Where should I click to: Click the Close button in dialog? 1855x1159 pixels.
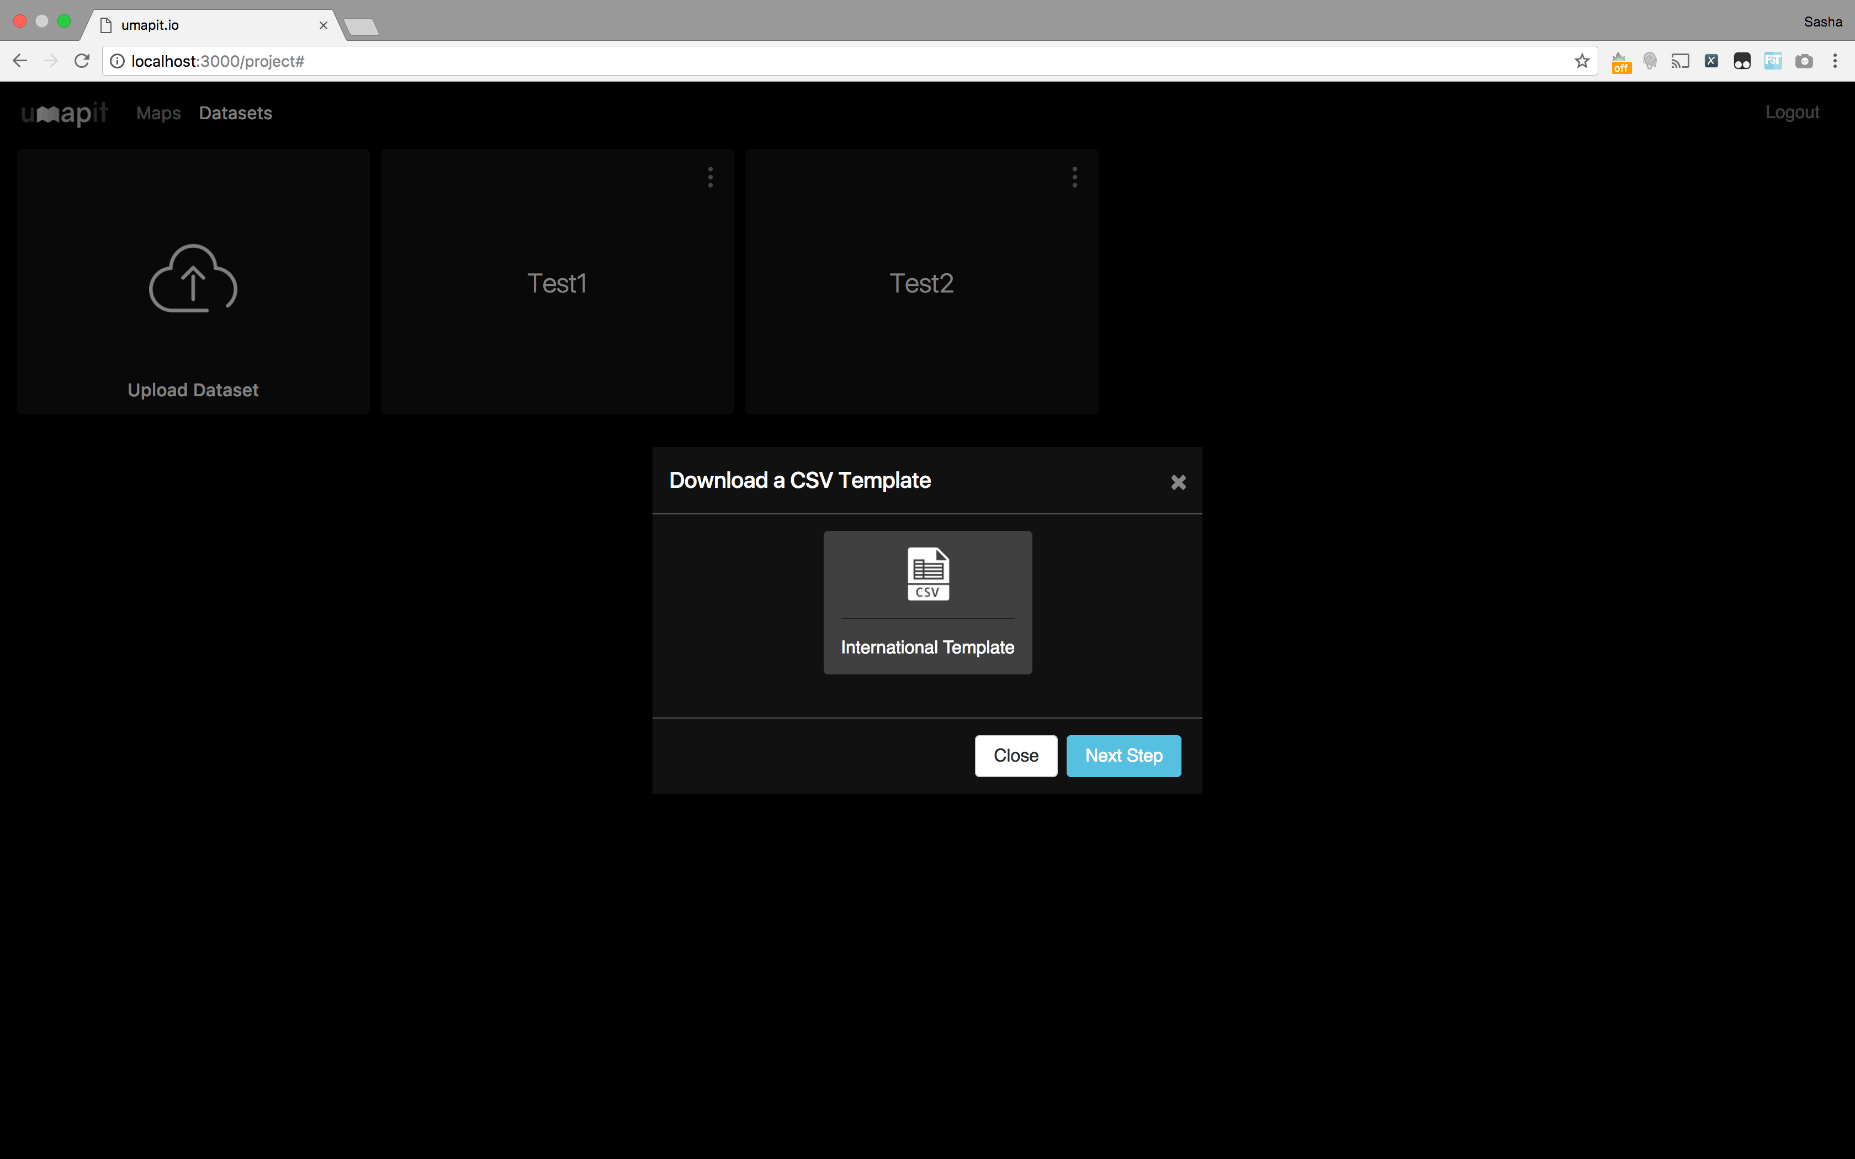(1016, 756)
